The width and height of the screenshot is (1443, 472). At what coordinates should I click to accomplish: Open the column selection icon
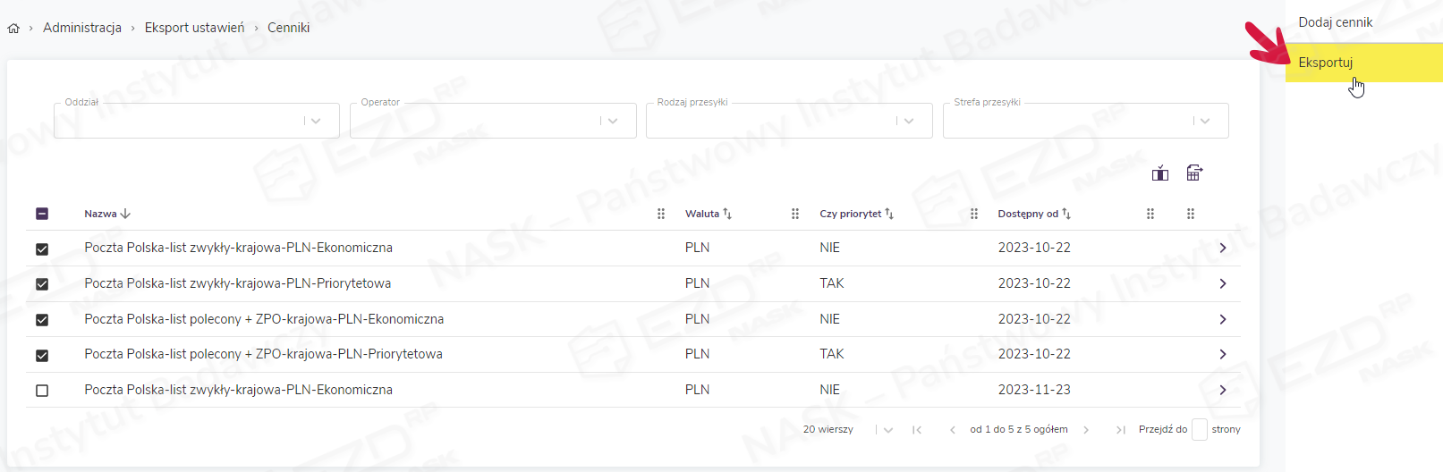pyautogui.click(x=1160, y=173)
